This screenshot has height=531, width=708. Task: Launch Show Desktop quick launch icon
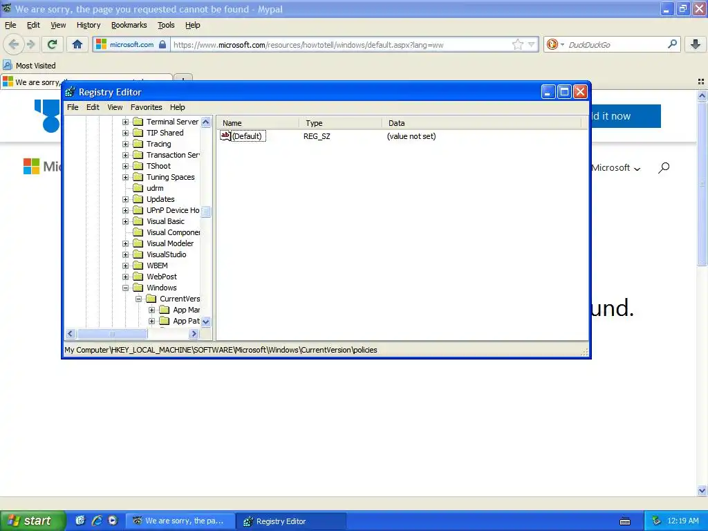pyautogui.click(x=80, y=521)
